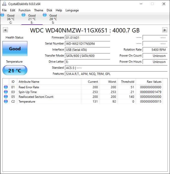Select the Reallocated Sectors Count row
Screen dimensions: 170x174
(83, 97)
